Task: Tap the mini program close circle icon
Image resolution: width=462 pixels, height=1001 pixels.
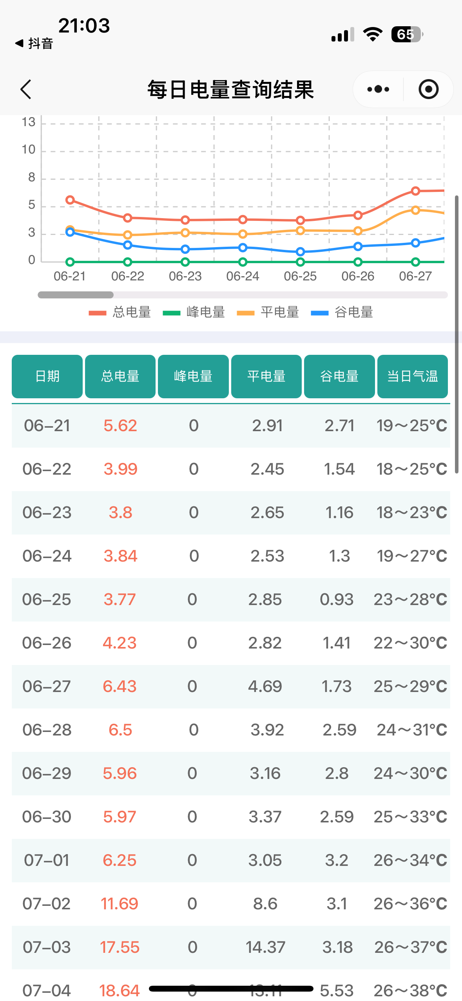Action: click(428, 89)
